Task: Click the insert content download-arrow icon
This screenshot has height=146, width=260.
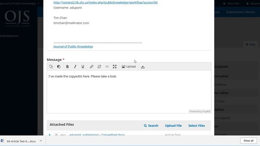Action: [143, 67]
